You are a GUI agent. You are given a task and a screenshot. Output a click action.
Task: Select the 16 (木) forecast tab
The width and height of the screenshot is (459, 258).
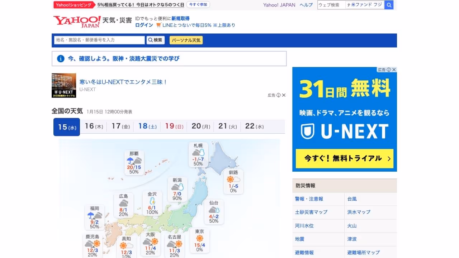pos(94,126)
